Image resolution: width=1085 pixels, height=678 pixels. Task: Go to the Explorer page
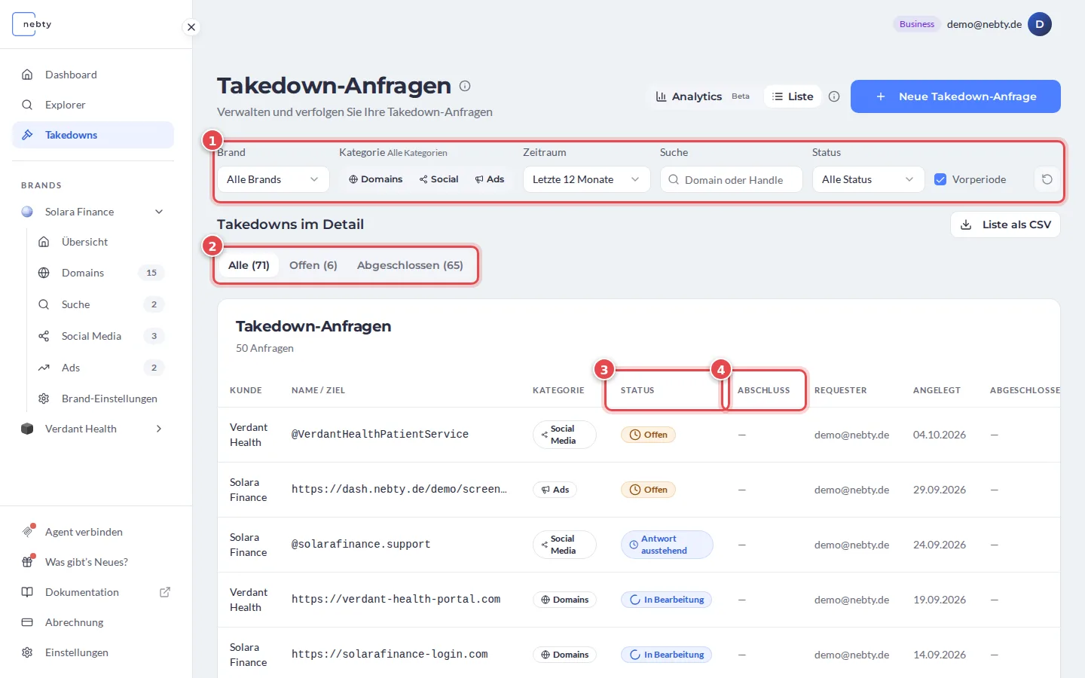(93, 105)
